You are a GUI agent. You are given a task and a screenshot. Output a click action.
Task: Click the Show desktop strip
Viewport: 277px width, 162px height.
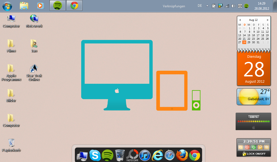[275, 6]
